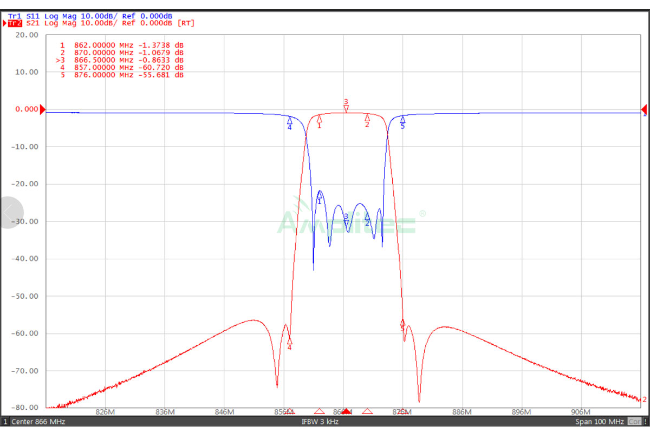
Task: Click Span 100 MHz in status bar
Action: tap(600, 422)
